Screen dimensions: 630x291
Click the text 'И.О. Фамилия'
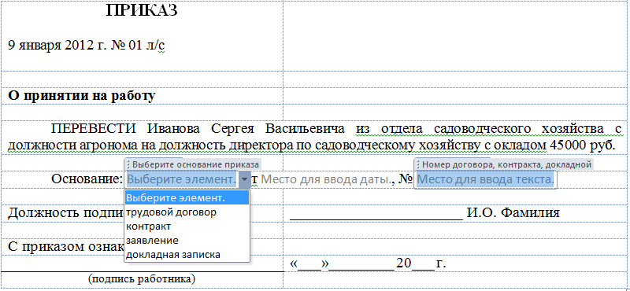tap(513, 212)
